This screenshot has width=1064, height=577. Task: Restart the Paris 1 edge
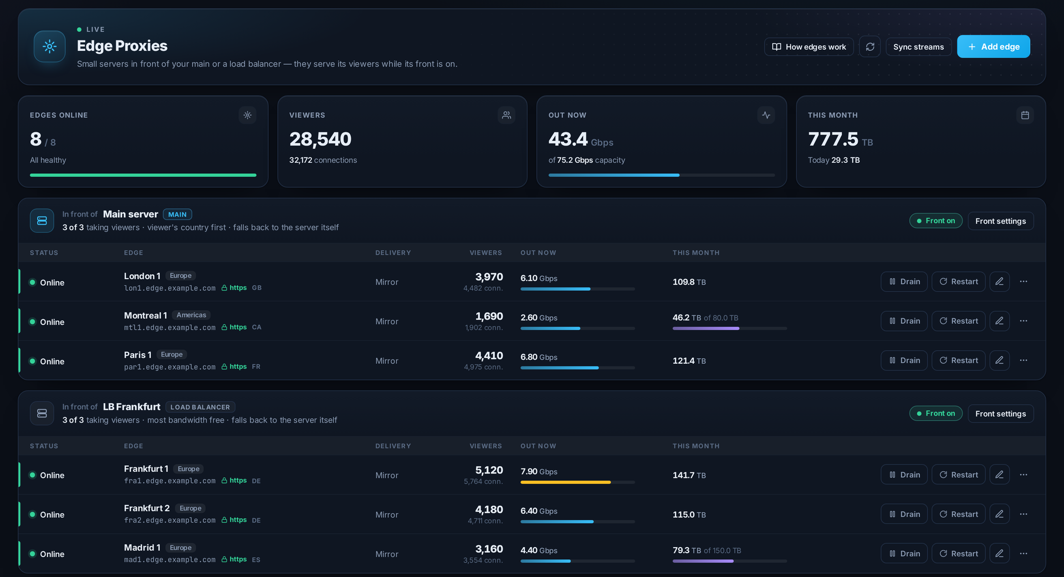[959, 360]
